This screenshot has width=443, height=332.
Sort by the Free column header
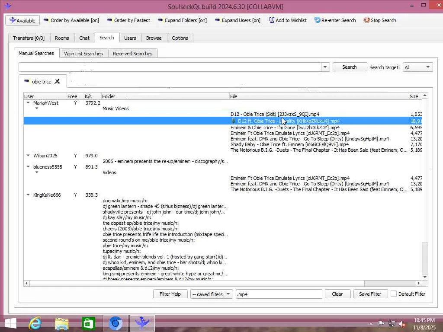(x=75, y=96)
